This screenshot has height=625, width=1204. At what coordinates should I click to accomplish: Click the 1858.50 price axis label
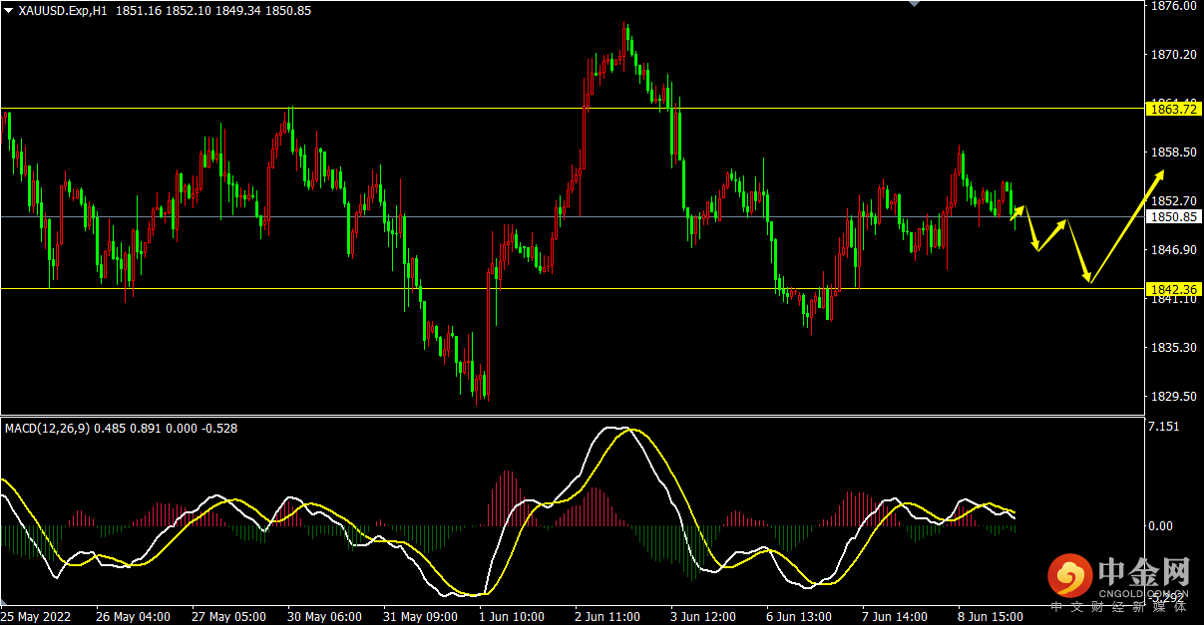point(1175,153)
